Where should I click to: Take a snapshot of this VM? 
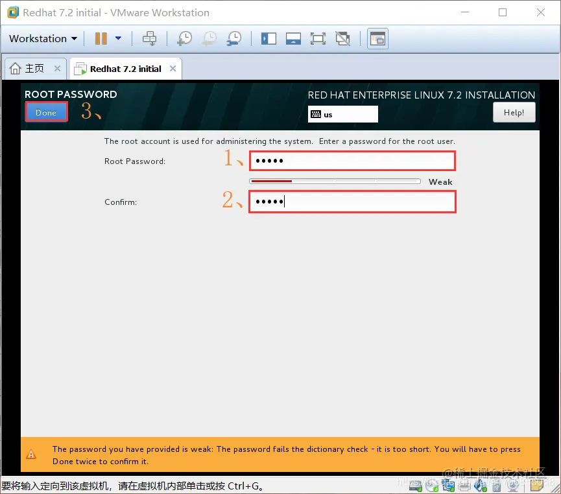185,38
